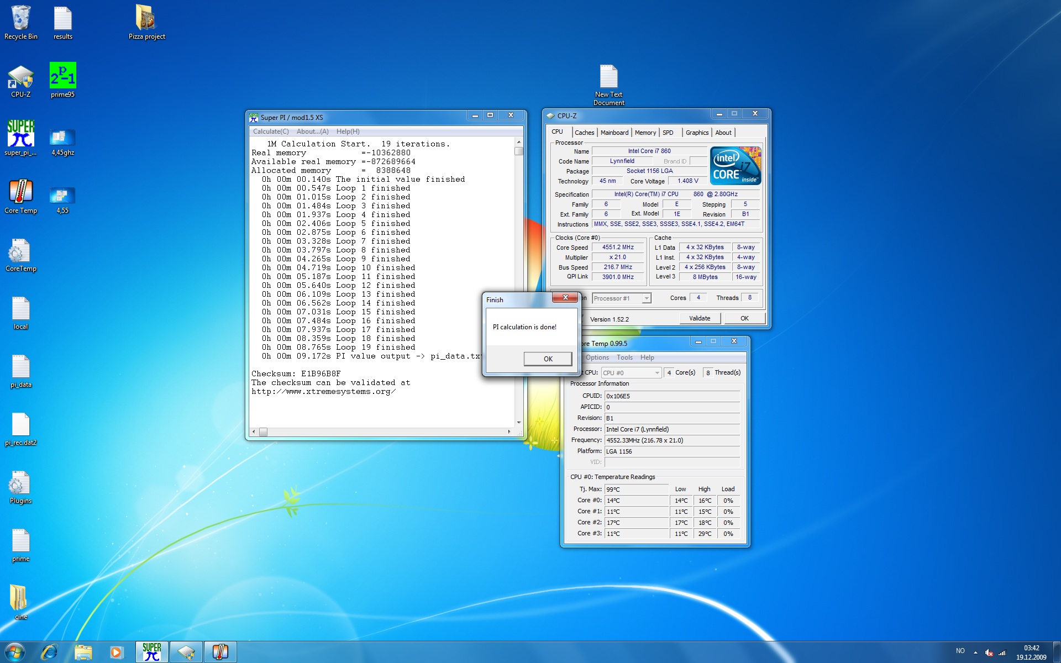Screen dimensions: 1061x663
Task: Open the Pizza project folder icon
Action: point(147,22)
